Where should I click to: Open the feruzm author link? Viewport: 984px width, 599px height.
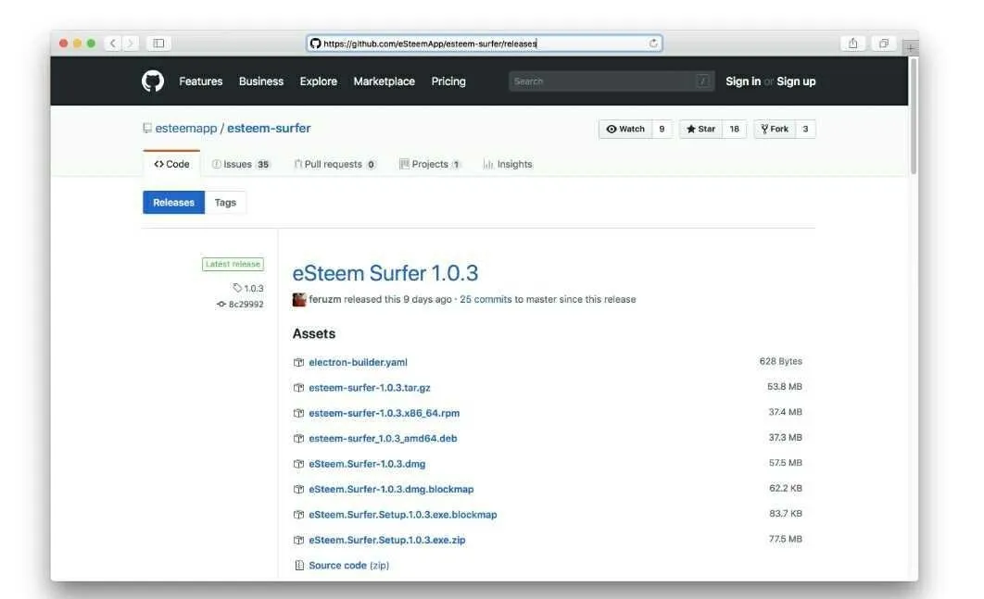click(325, 300)
